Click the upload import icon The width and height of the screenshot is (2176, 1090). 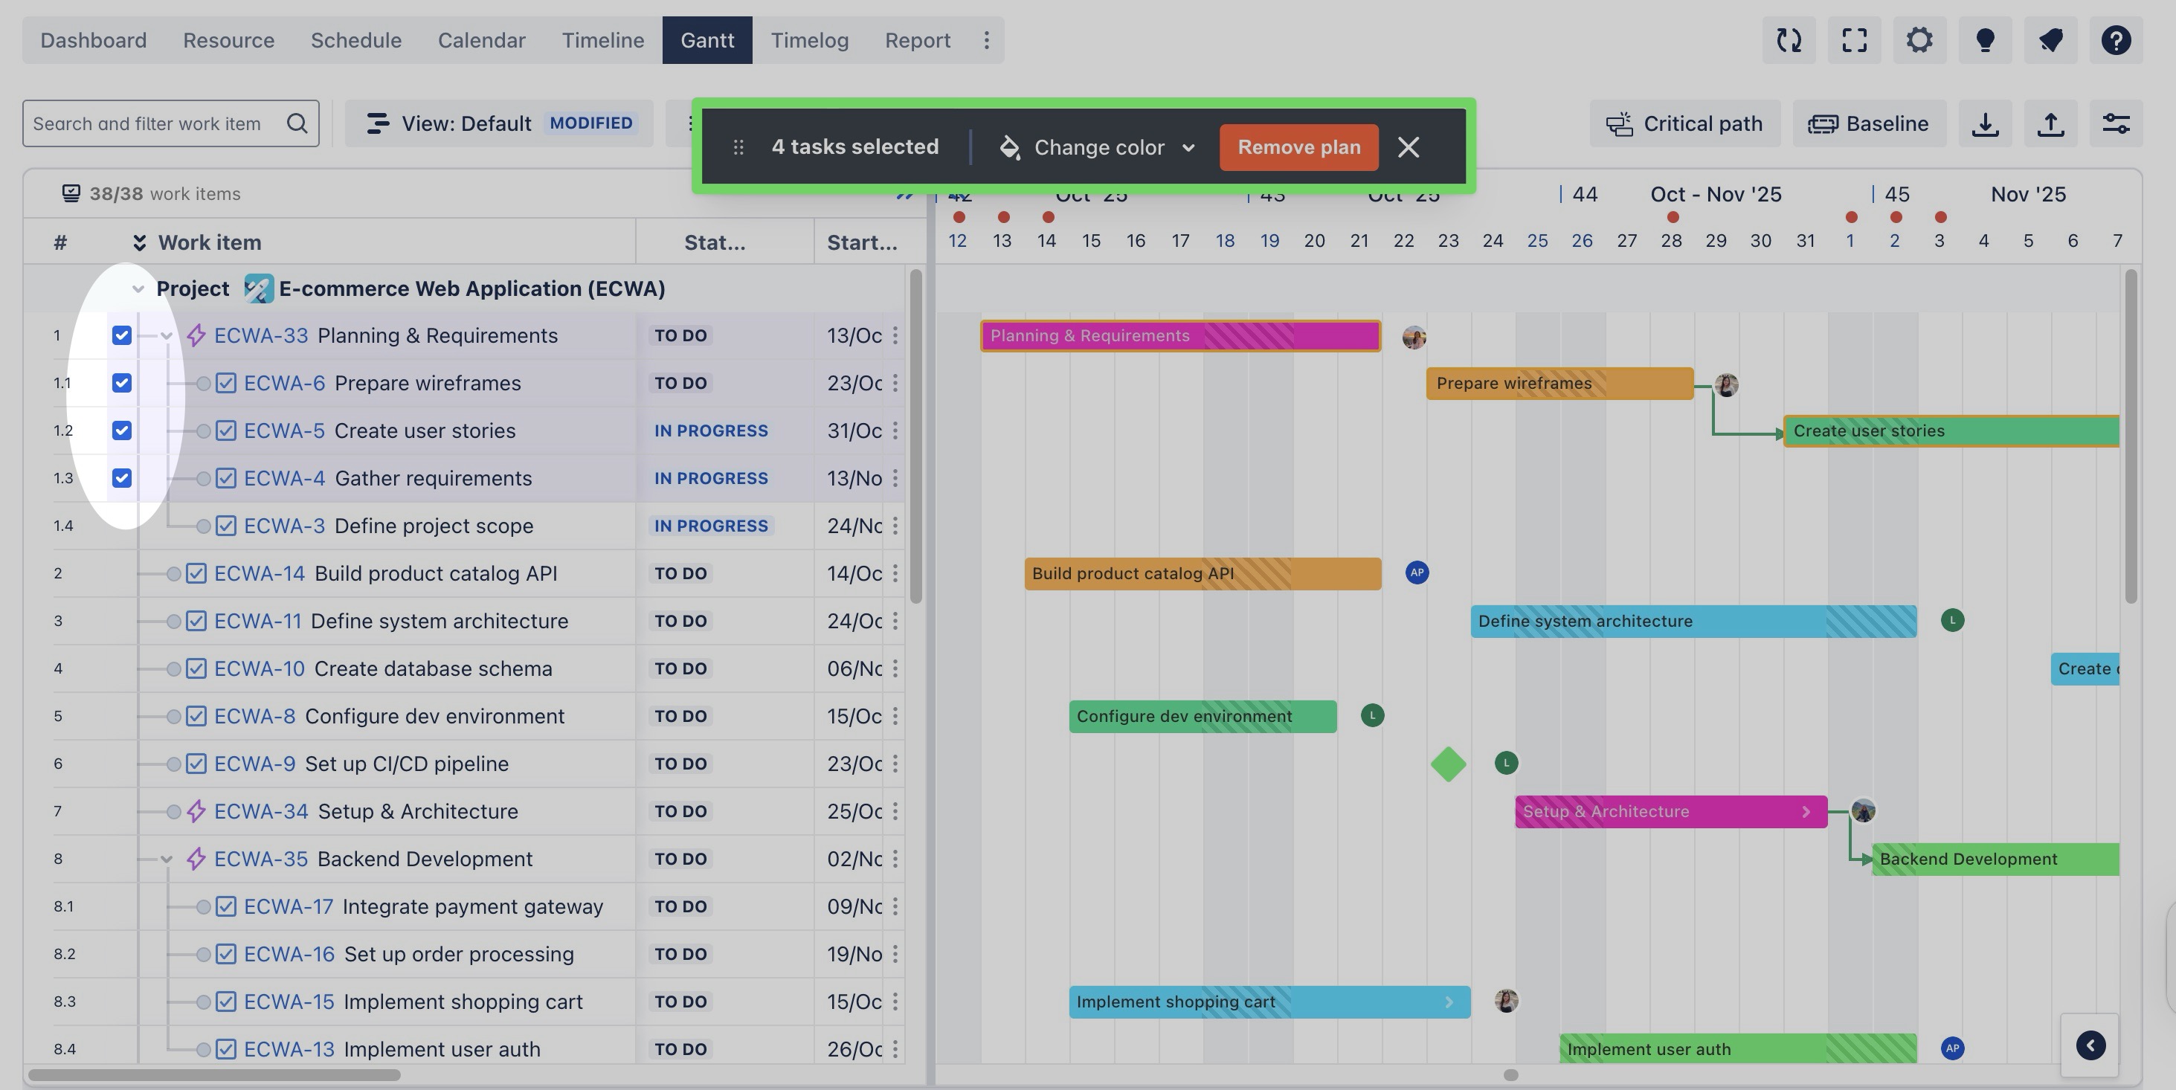(2050, 124)
